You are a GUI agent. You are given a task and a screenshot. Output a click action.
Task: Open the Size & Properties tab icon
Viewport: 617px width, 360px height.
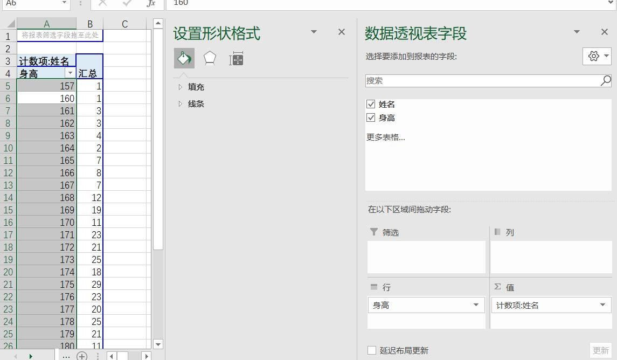(236, 59)
